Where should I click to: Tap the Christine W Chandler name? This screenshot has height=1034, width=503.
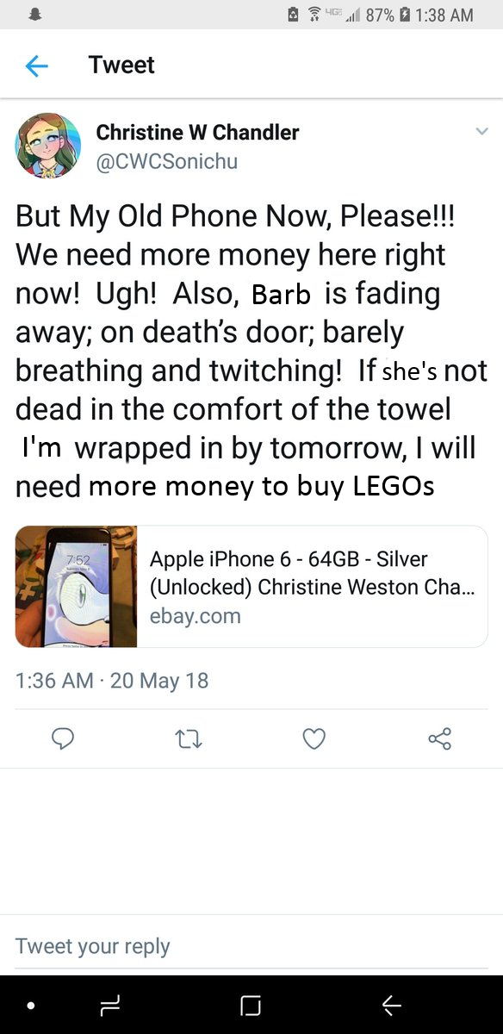(197, 133)
